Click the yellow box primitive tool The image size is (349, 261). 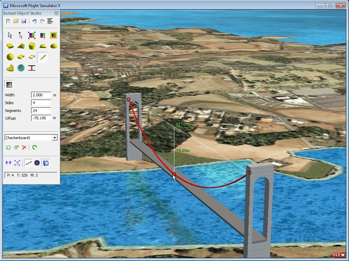(x=10, y=46)
